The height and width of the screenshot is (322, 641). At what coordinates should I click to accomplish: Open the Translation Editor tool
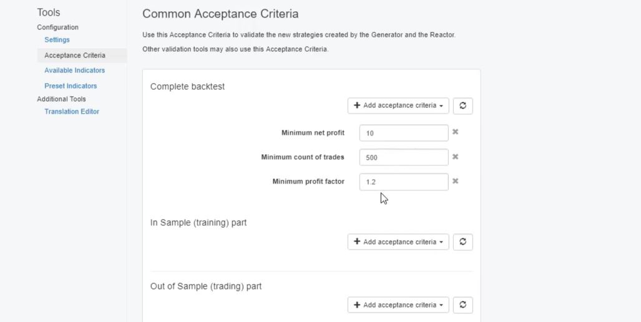tap(72, 112)
